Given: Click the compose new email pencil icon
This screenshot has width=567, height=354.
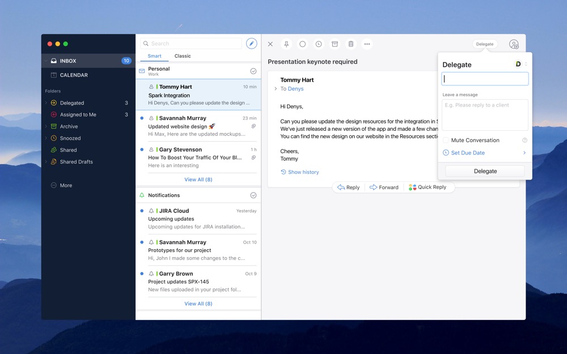Looking at the screenshot, I should (251, 44).
